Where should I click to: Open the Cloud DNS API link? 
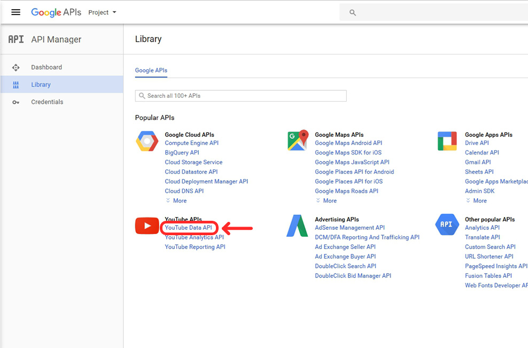(x=184, y=191)
